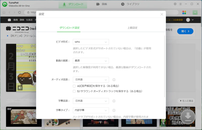Select the ダウンロード main tab
Viewport: 202px width, 130px height.
(73, 4)
